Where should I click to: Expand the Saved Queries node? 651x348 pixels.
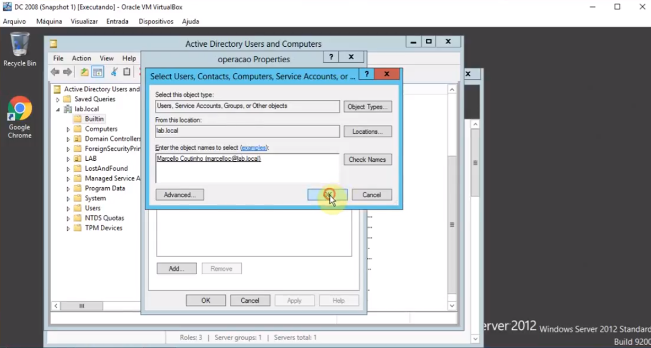click(58, 99)
